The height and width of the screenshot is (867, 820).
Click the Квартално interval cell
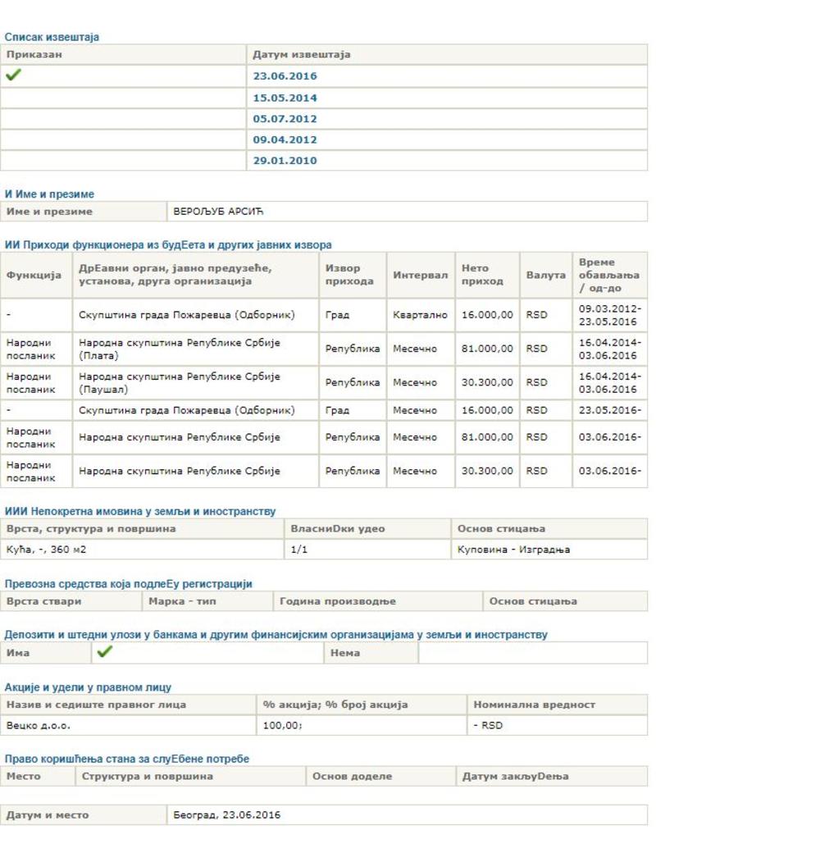point(419,315)
